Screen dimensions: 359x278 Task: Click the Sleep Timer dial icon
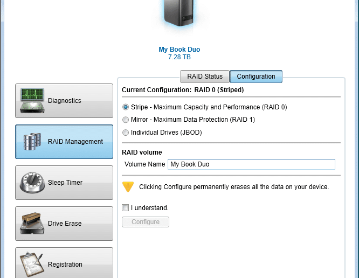click(32, 182)
